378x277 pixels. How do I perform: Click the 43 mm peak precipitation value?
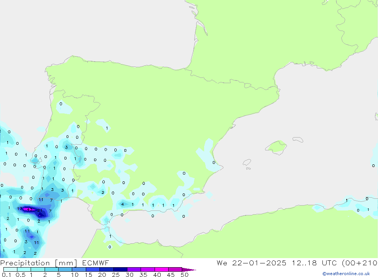(x=29, y=209)
